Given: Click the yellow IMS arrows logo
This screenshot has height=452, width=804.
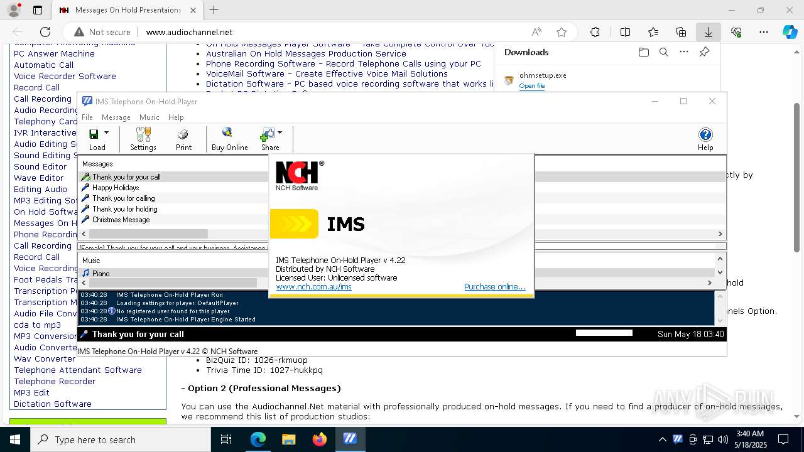Looking at the screenshot, I should click(294, 224).
